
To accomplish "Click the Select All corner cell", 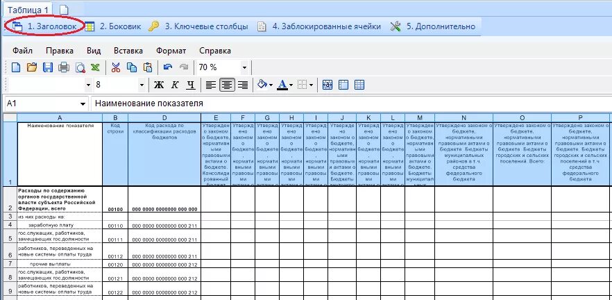I will [10, 117].
